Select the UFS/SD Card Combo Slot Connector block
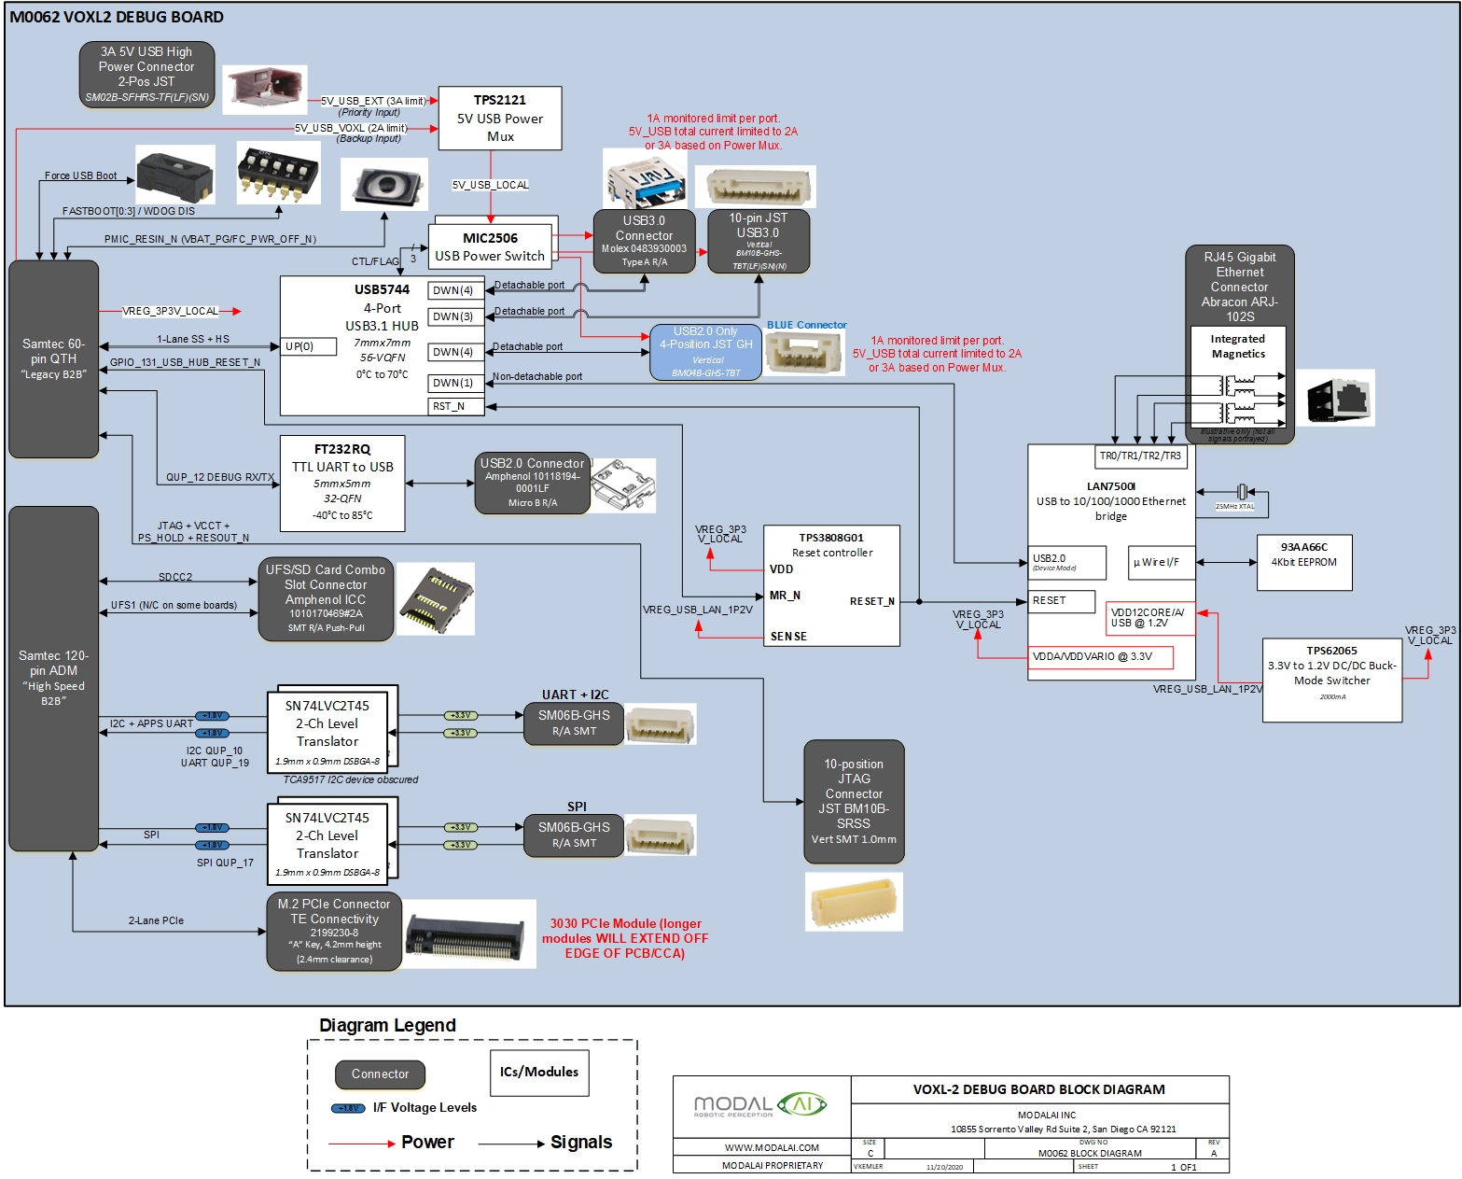This screenshot has width=1462, height=1179. click(325, 598)
